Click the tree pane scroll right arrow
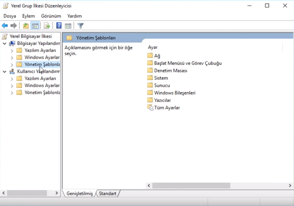Screen dimensions: 294x206 [x=57, y=193]
